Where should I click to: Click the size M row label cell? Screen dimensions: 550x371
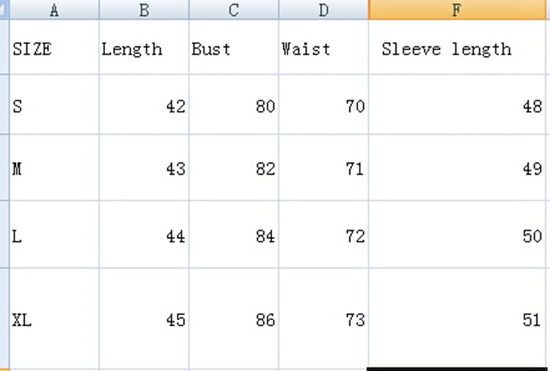click(54, 168)
